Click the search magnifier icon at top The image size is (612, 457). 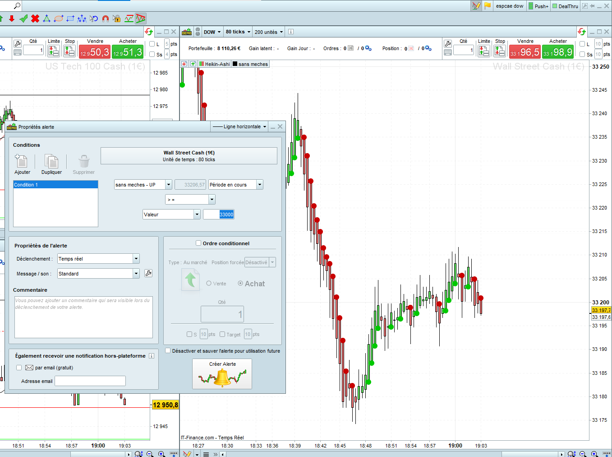pyautogui.click(x=17, y=6)
